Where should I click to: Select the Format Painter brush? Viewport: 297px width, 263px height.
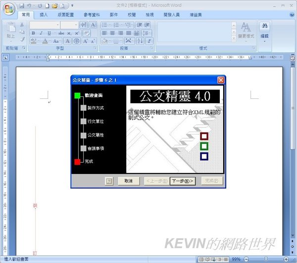point(22,40)
